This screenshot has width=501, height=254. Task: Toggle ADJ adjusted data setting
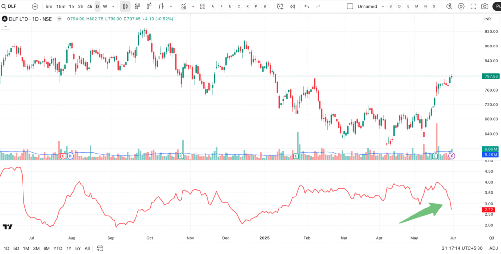coord(493,248)
